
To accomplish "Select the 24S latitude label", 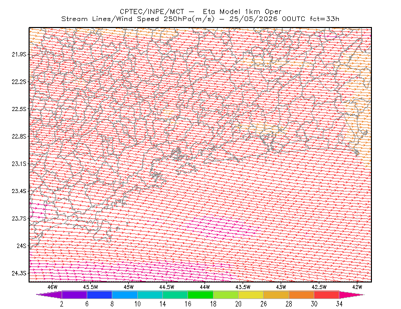I will click(x=22, y=245).
